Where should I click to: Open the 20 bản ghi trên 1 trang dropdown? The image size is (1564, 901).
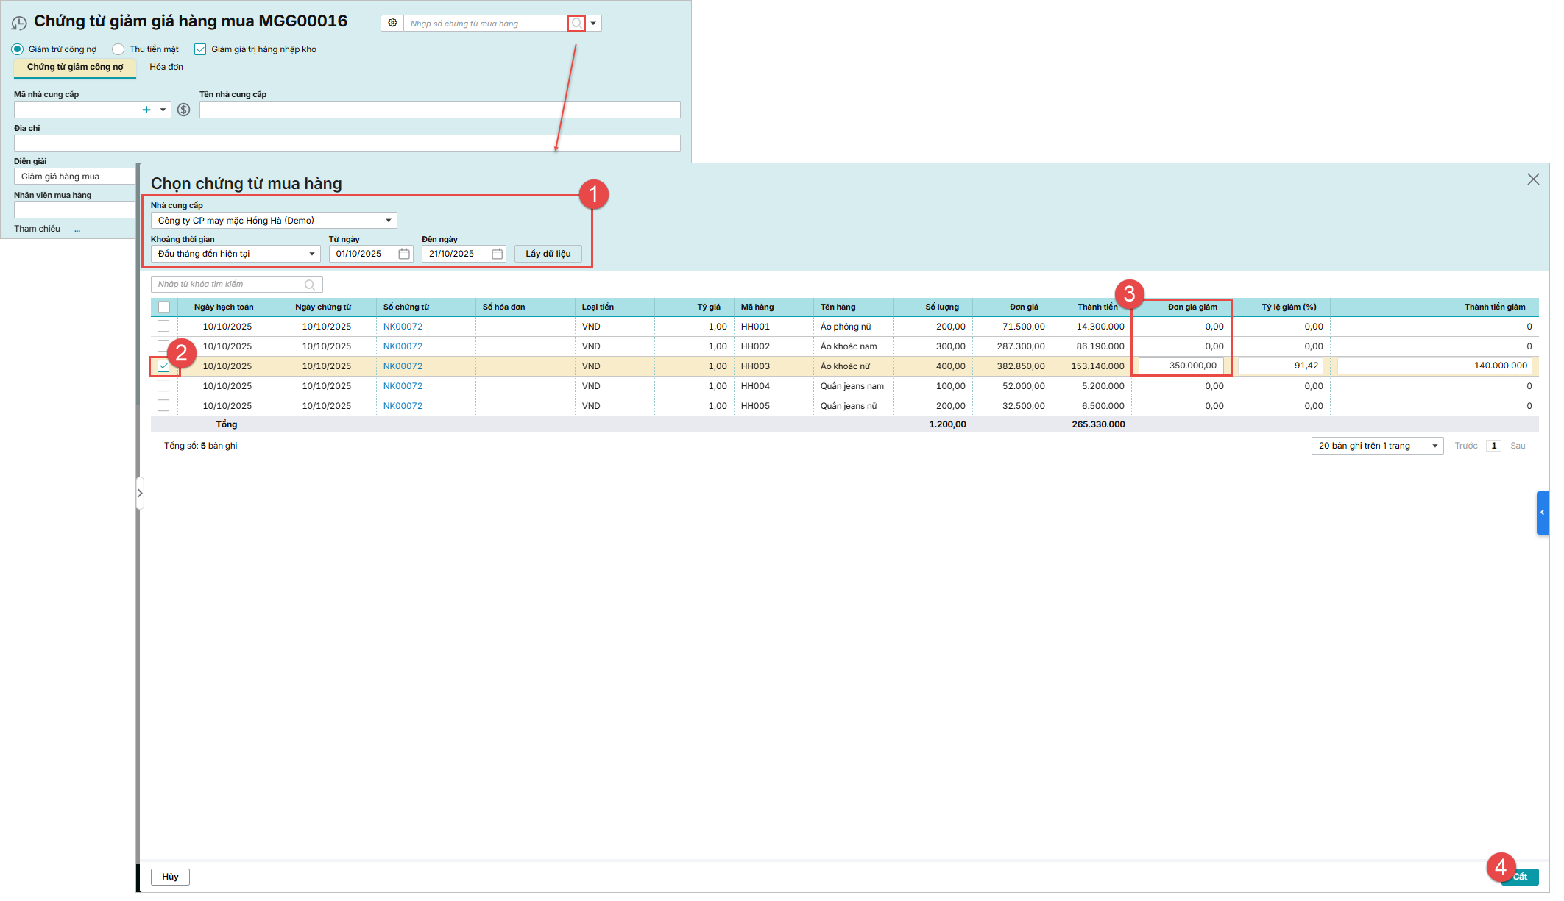1434,446
